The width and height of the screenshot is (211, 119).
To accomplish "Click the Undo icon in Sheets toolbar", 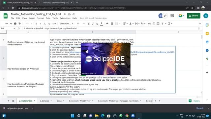I will [7, 23].
